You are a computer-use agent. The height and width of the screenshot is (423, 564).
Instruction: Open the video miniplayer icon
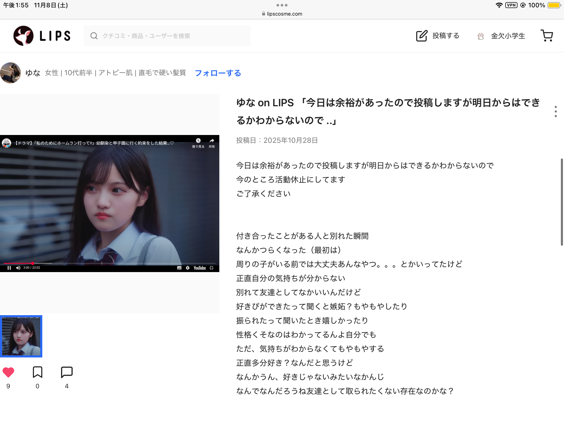[x=212, y=268]
